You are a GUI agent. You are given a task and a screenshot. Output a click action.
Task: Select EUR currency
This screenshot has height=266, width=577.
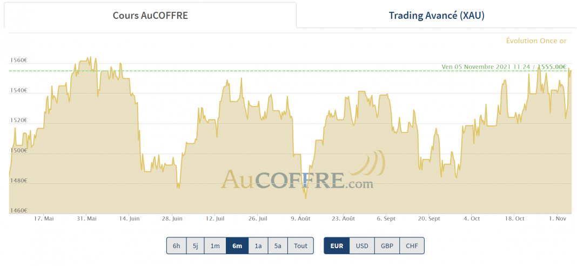click(x=337, y=245)
